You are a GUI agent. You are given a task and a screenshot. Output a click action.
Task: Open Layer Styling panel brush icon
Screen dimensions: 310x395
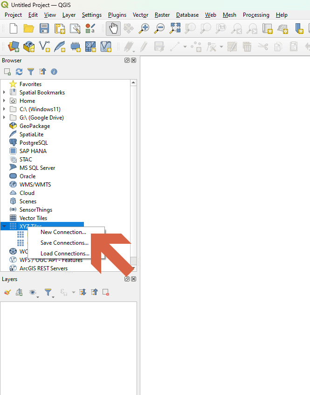[7, 292]
